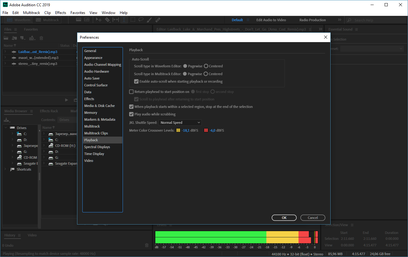Expand the Laidbac...ost_Remix).mp3 file entry
Image resolution: width=408 pixels, height=257 pixels.
pos(5,51)
